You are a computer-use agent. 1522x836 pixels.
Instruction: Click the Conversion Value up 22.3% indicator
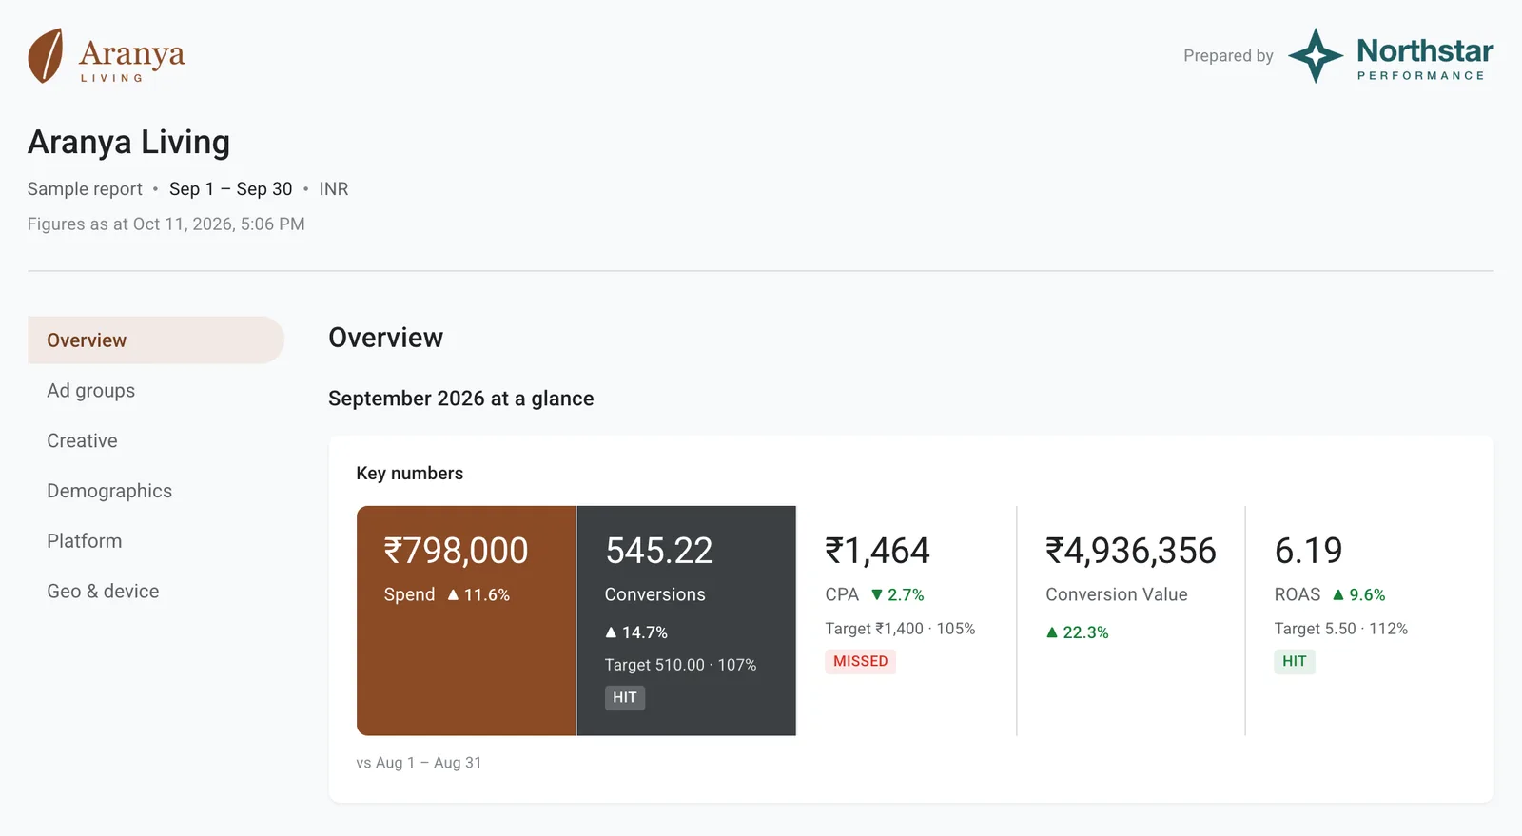click(1077, 632)
